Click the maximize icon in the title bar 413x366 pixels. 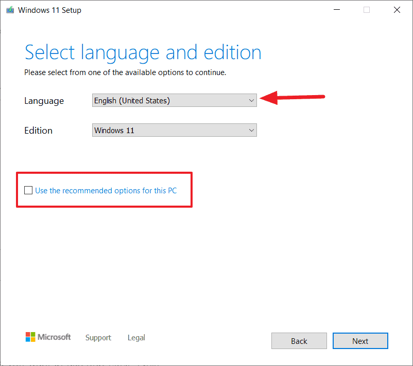click(366, 9)
